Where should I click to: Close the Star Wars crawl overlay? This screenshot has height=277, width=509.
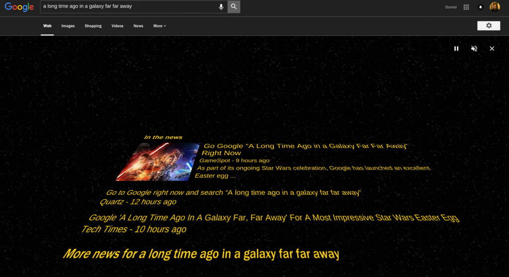[x=492, y=48]
